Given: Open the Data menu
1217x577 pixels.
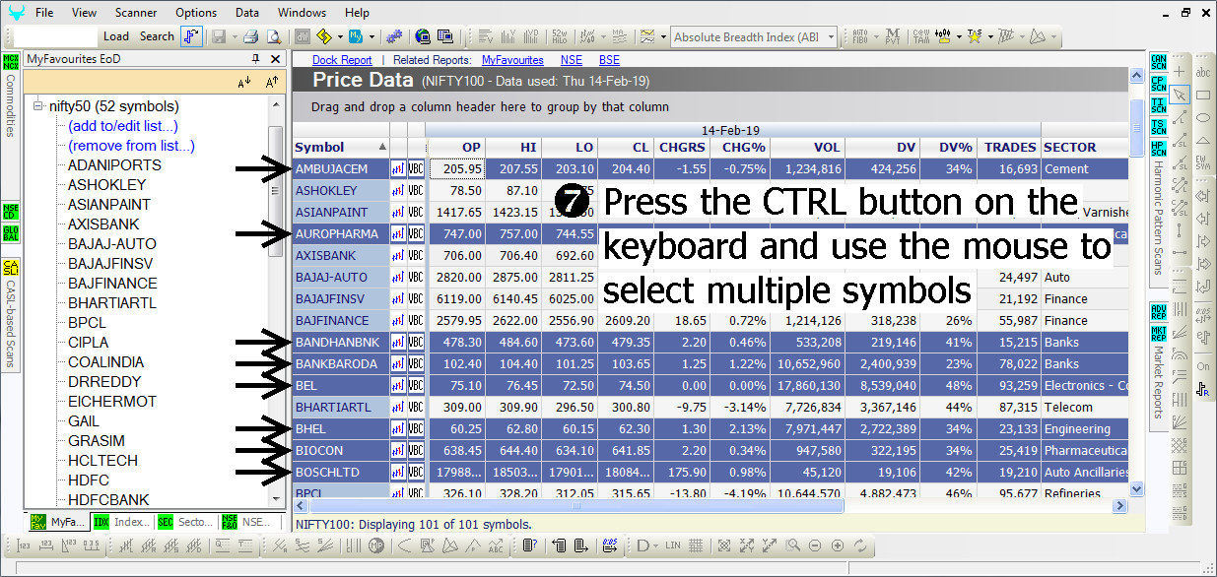Looking at the screenshot, I should coord(247,13).
